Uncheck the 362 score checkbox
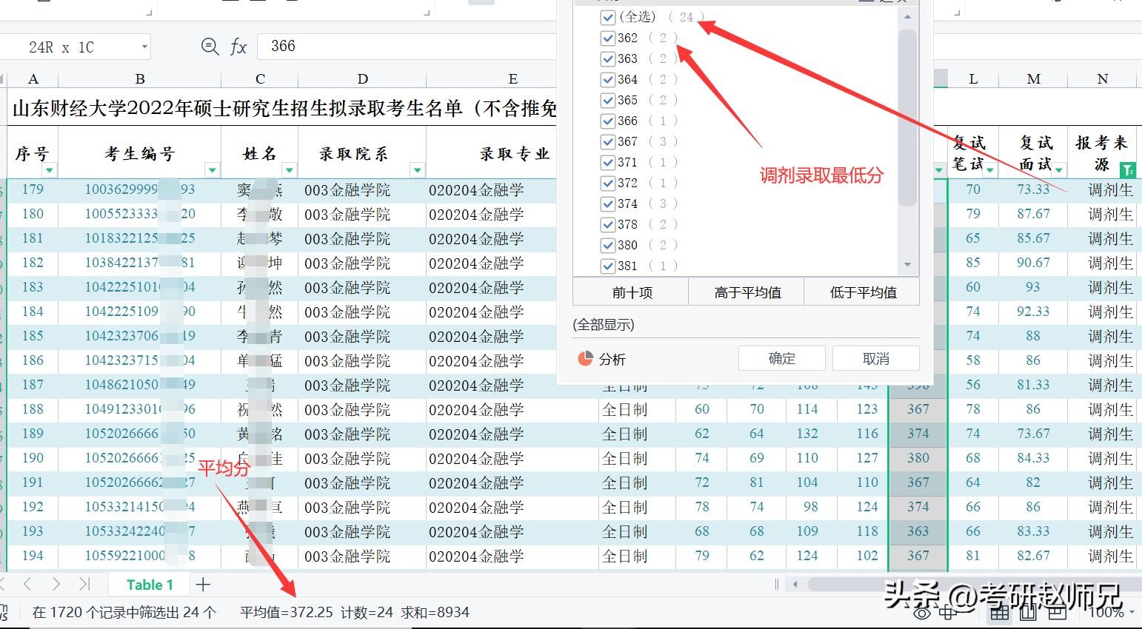This screenshot has width=1142, height=629. (608, 38)
